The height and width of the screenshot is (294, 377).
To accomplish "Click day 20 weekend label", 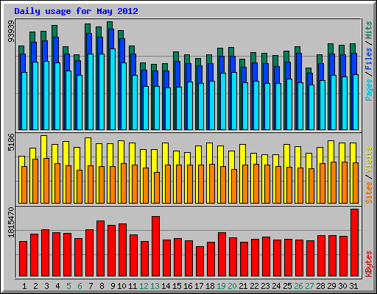I will click(x=232, y=286).
